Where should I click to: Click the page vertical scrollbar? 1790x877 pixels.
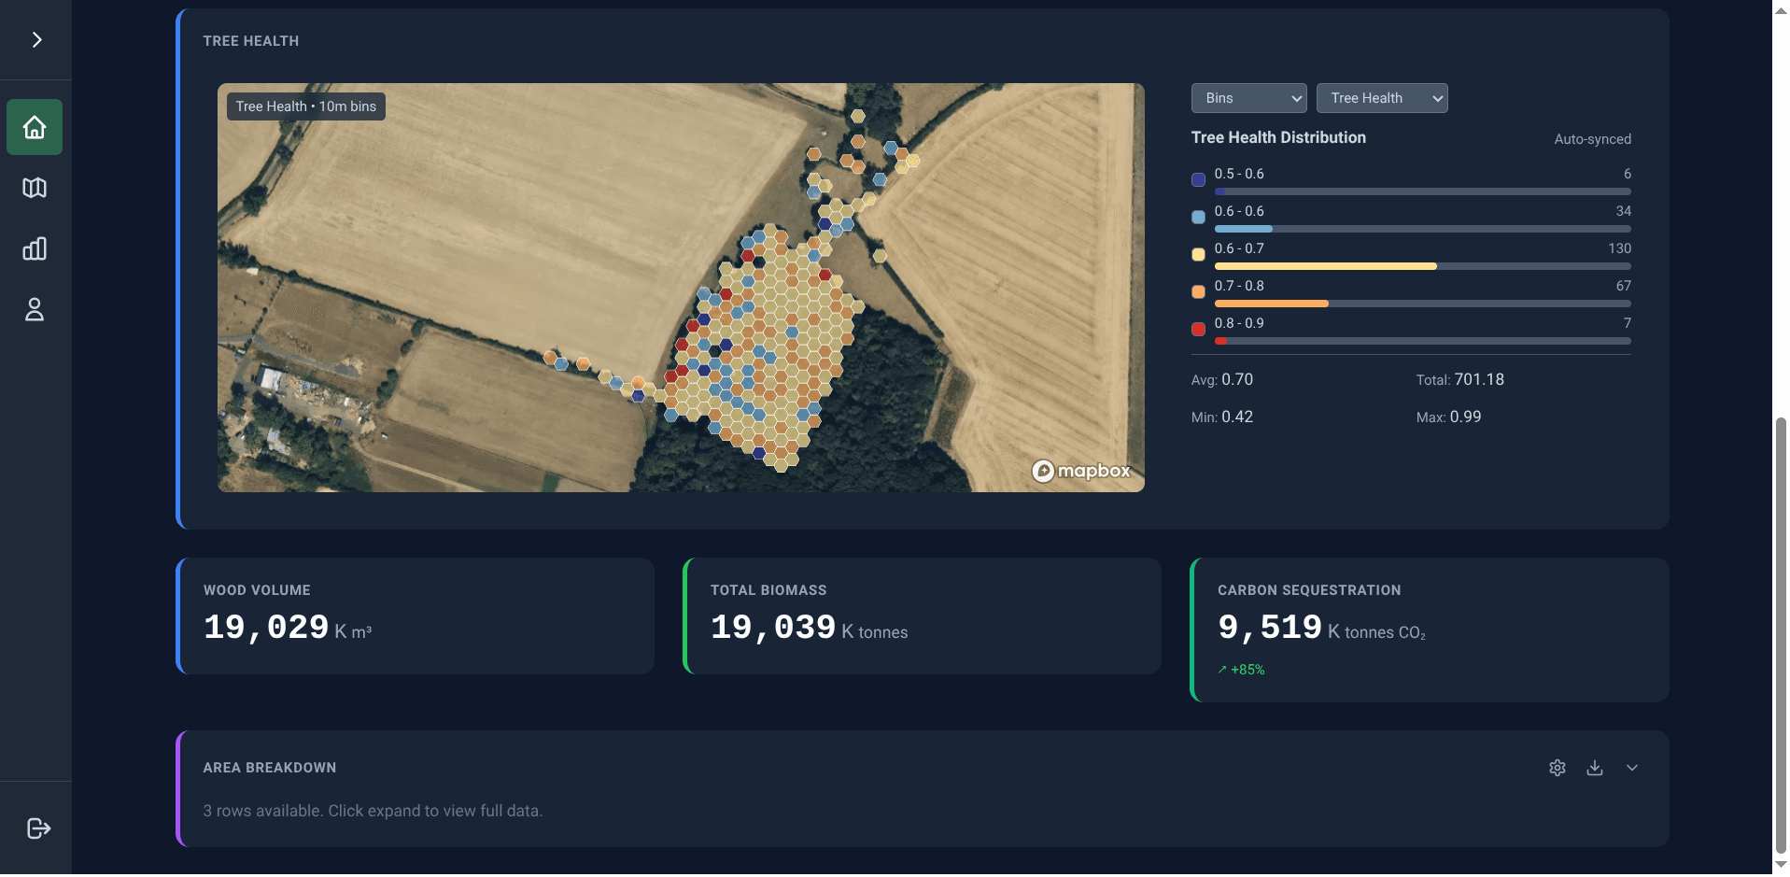click(1781, 635)
